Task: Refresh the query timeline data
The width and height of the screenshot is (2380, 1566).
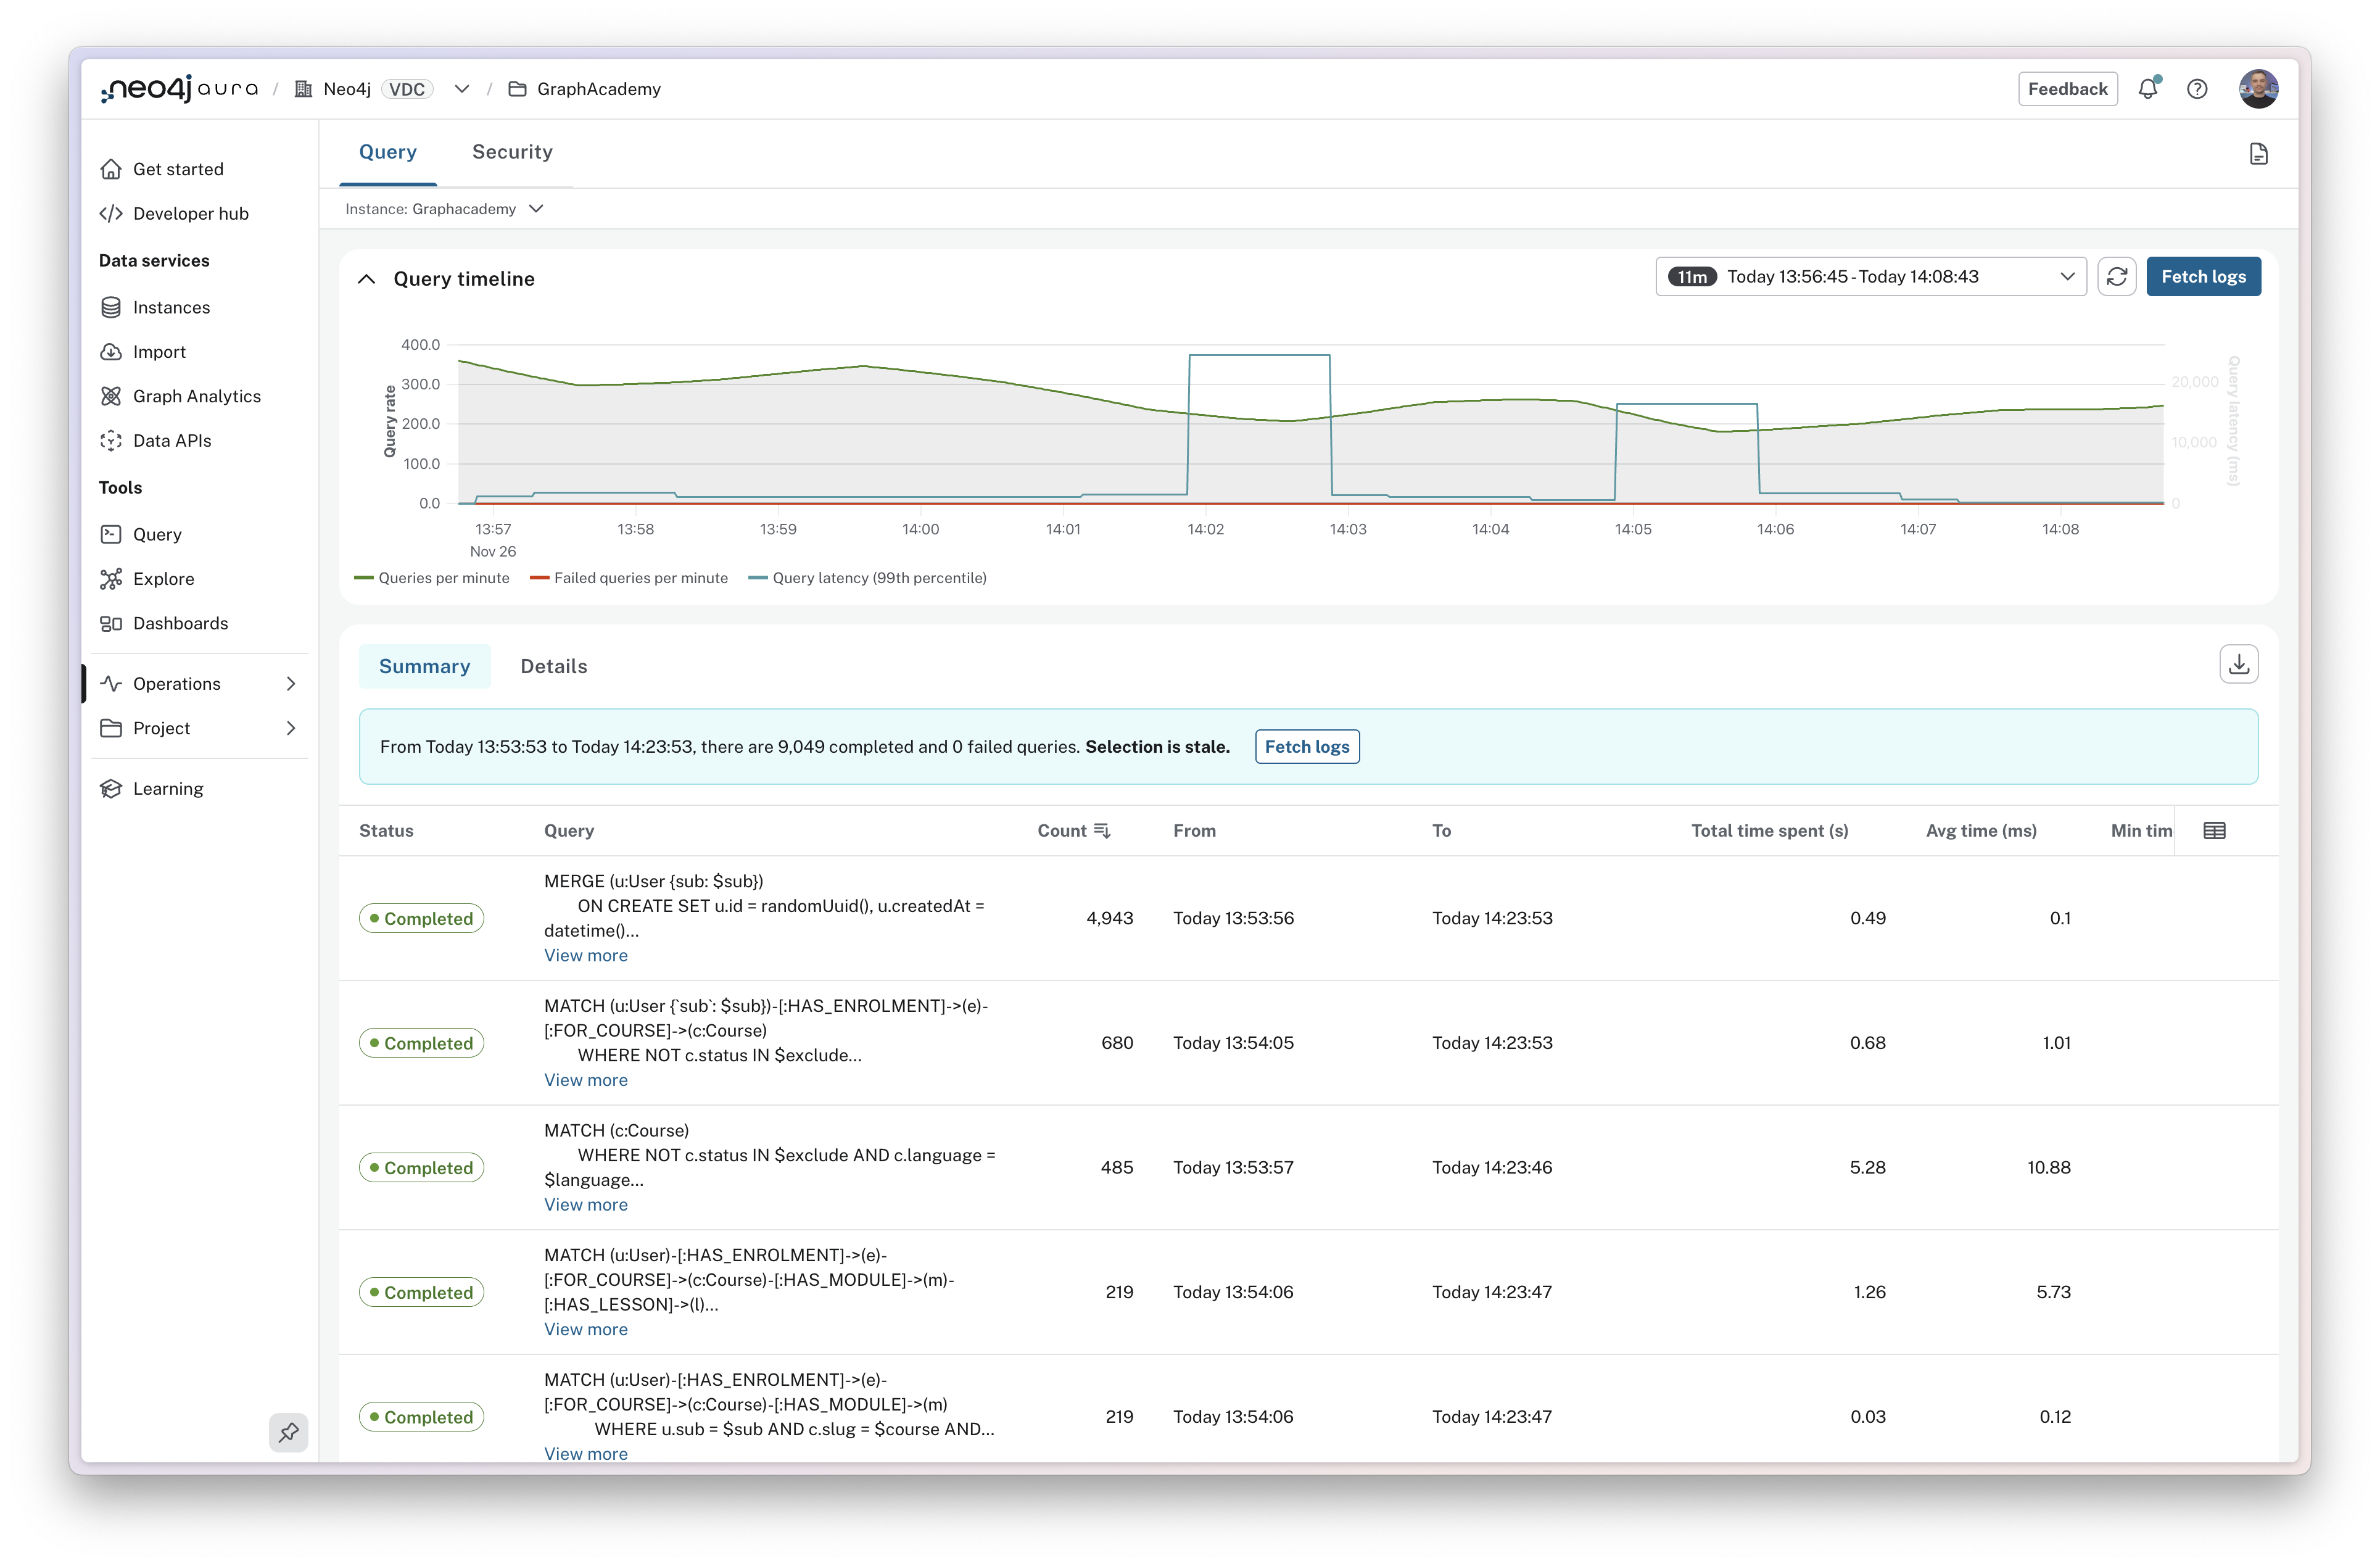Action: [x=2118, y=276]
